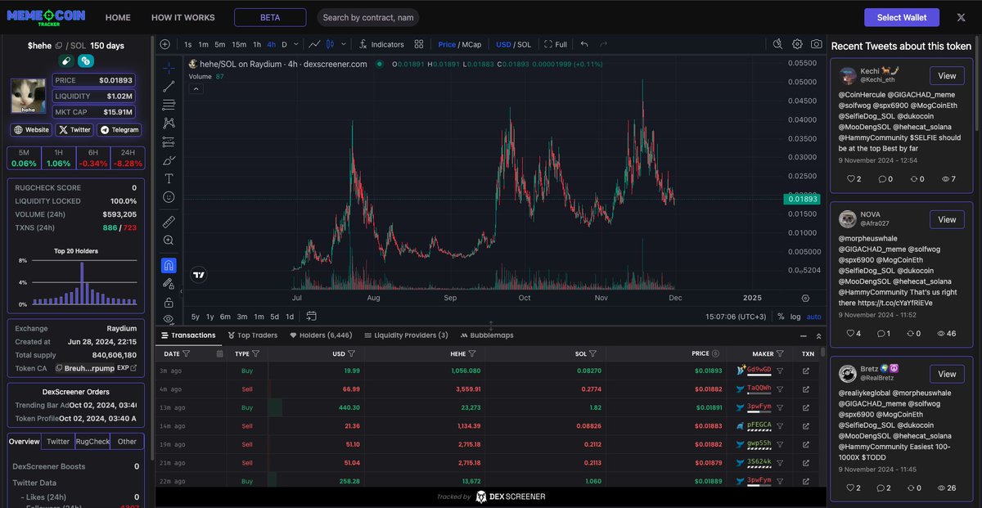Collapse the volume indicator legend chevron
This screenshot has width=982, height=508.
(x=196, y=89)
